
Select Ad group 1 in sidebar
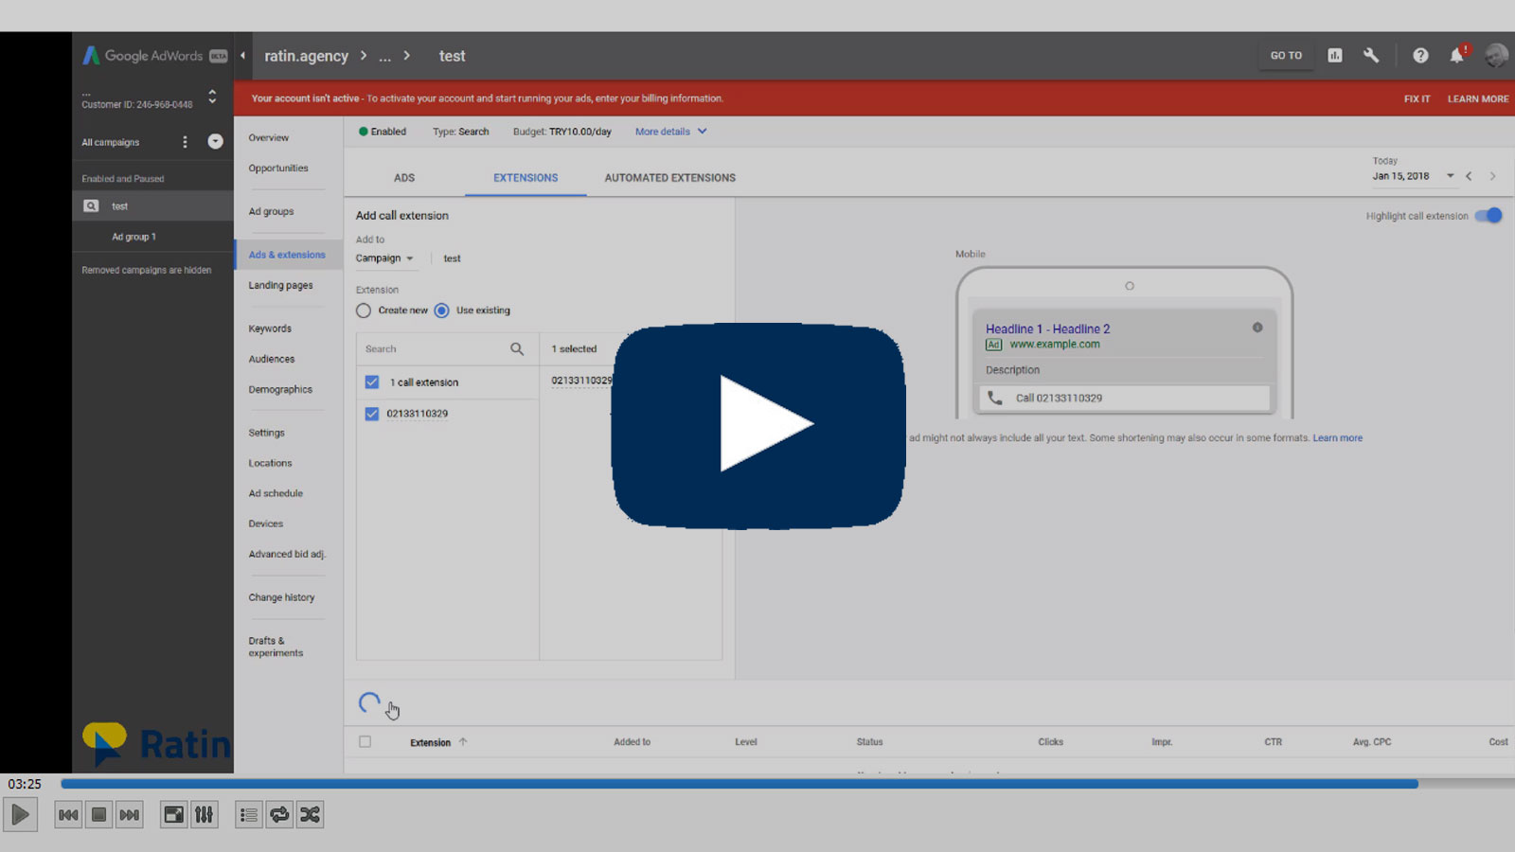coord(134,237)
